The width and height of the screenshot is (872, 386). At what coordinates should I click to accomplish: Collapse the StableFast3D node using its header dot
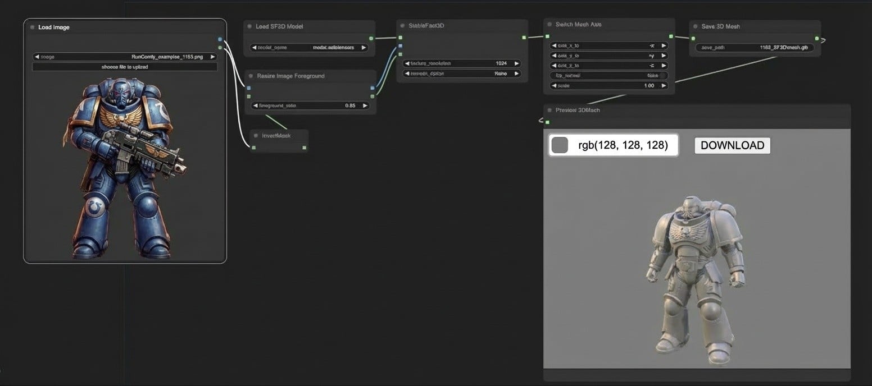[x=402, y=25]
